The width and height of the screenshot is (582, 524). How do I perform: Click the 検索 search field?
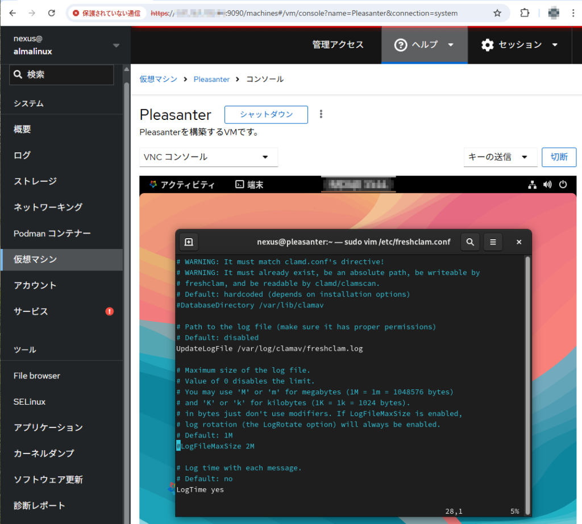click(61, 74)
